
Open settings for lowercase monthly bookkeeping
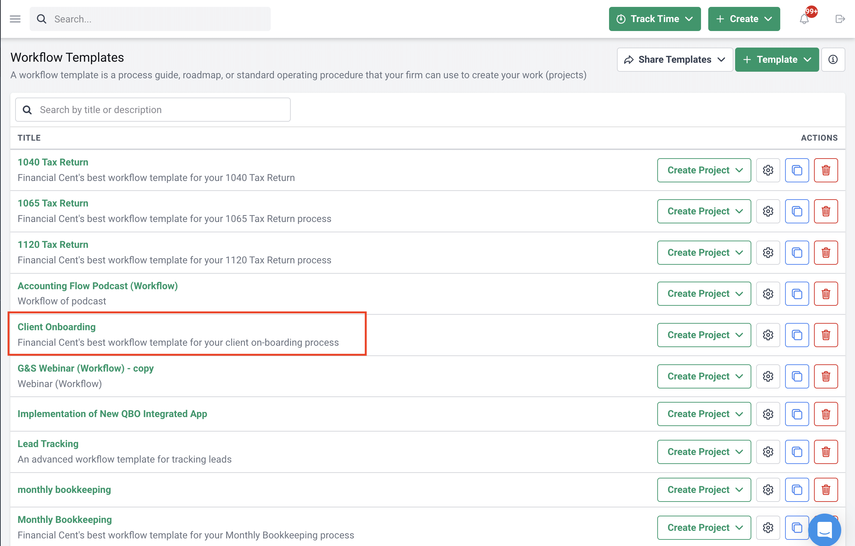tap(768, 490)
